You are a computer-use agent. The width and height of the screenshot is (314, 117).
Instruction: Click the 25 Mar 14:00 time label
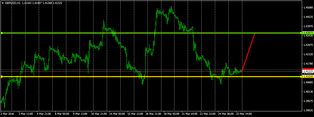pyautogui.click(x=244, y=114)
